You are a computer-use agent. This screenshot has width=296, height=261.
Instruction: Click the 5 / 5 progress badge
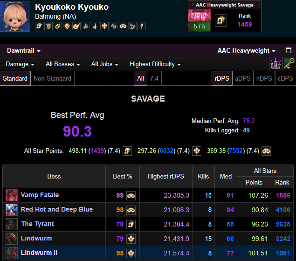(x=200, y=27)
